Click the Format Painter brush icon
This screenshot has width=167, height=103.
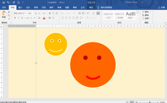pos(9,19)
